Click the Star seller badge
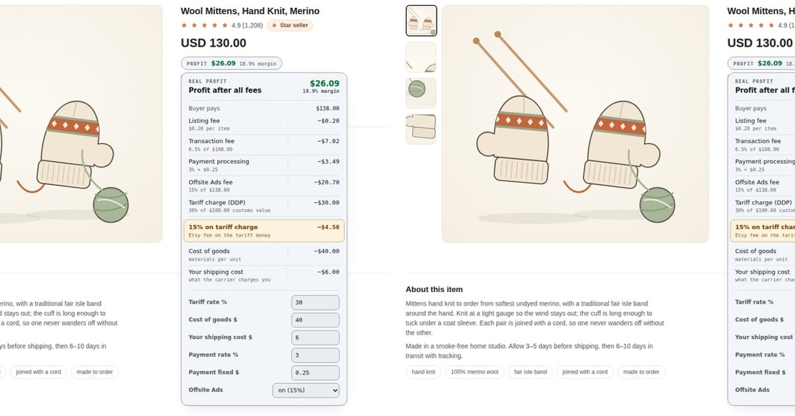 tap(290, 25)
